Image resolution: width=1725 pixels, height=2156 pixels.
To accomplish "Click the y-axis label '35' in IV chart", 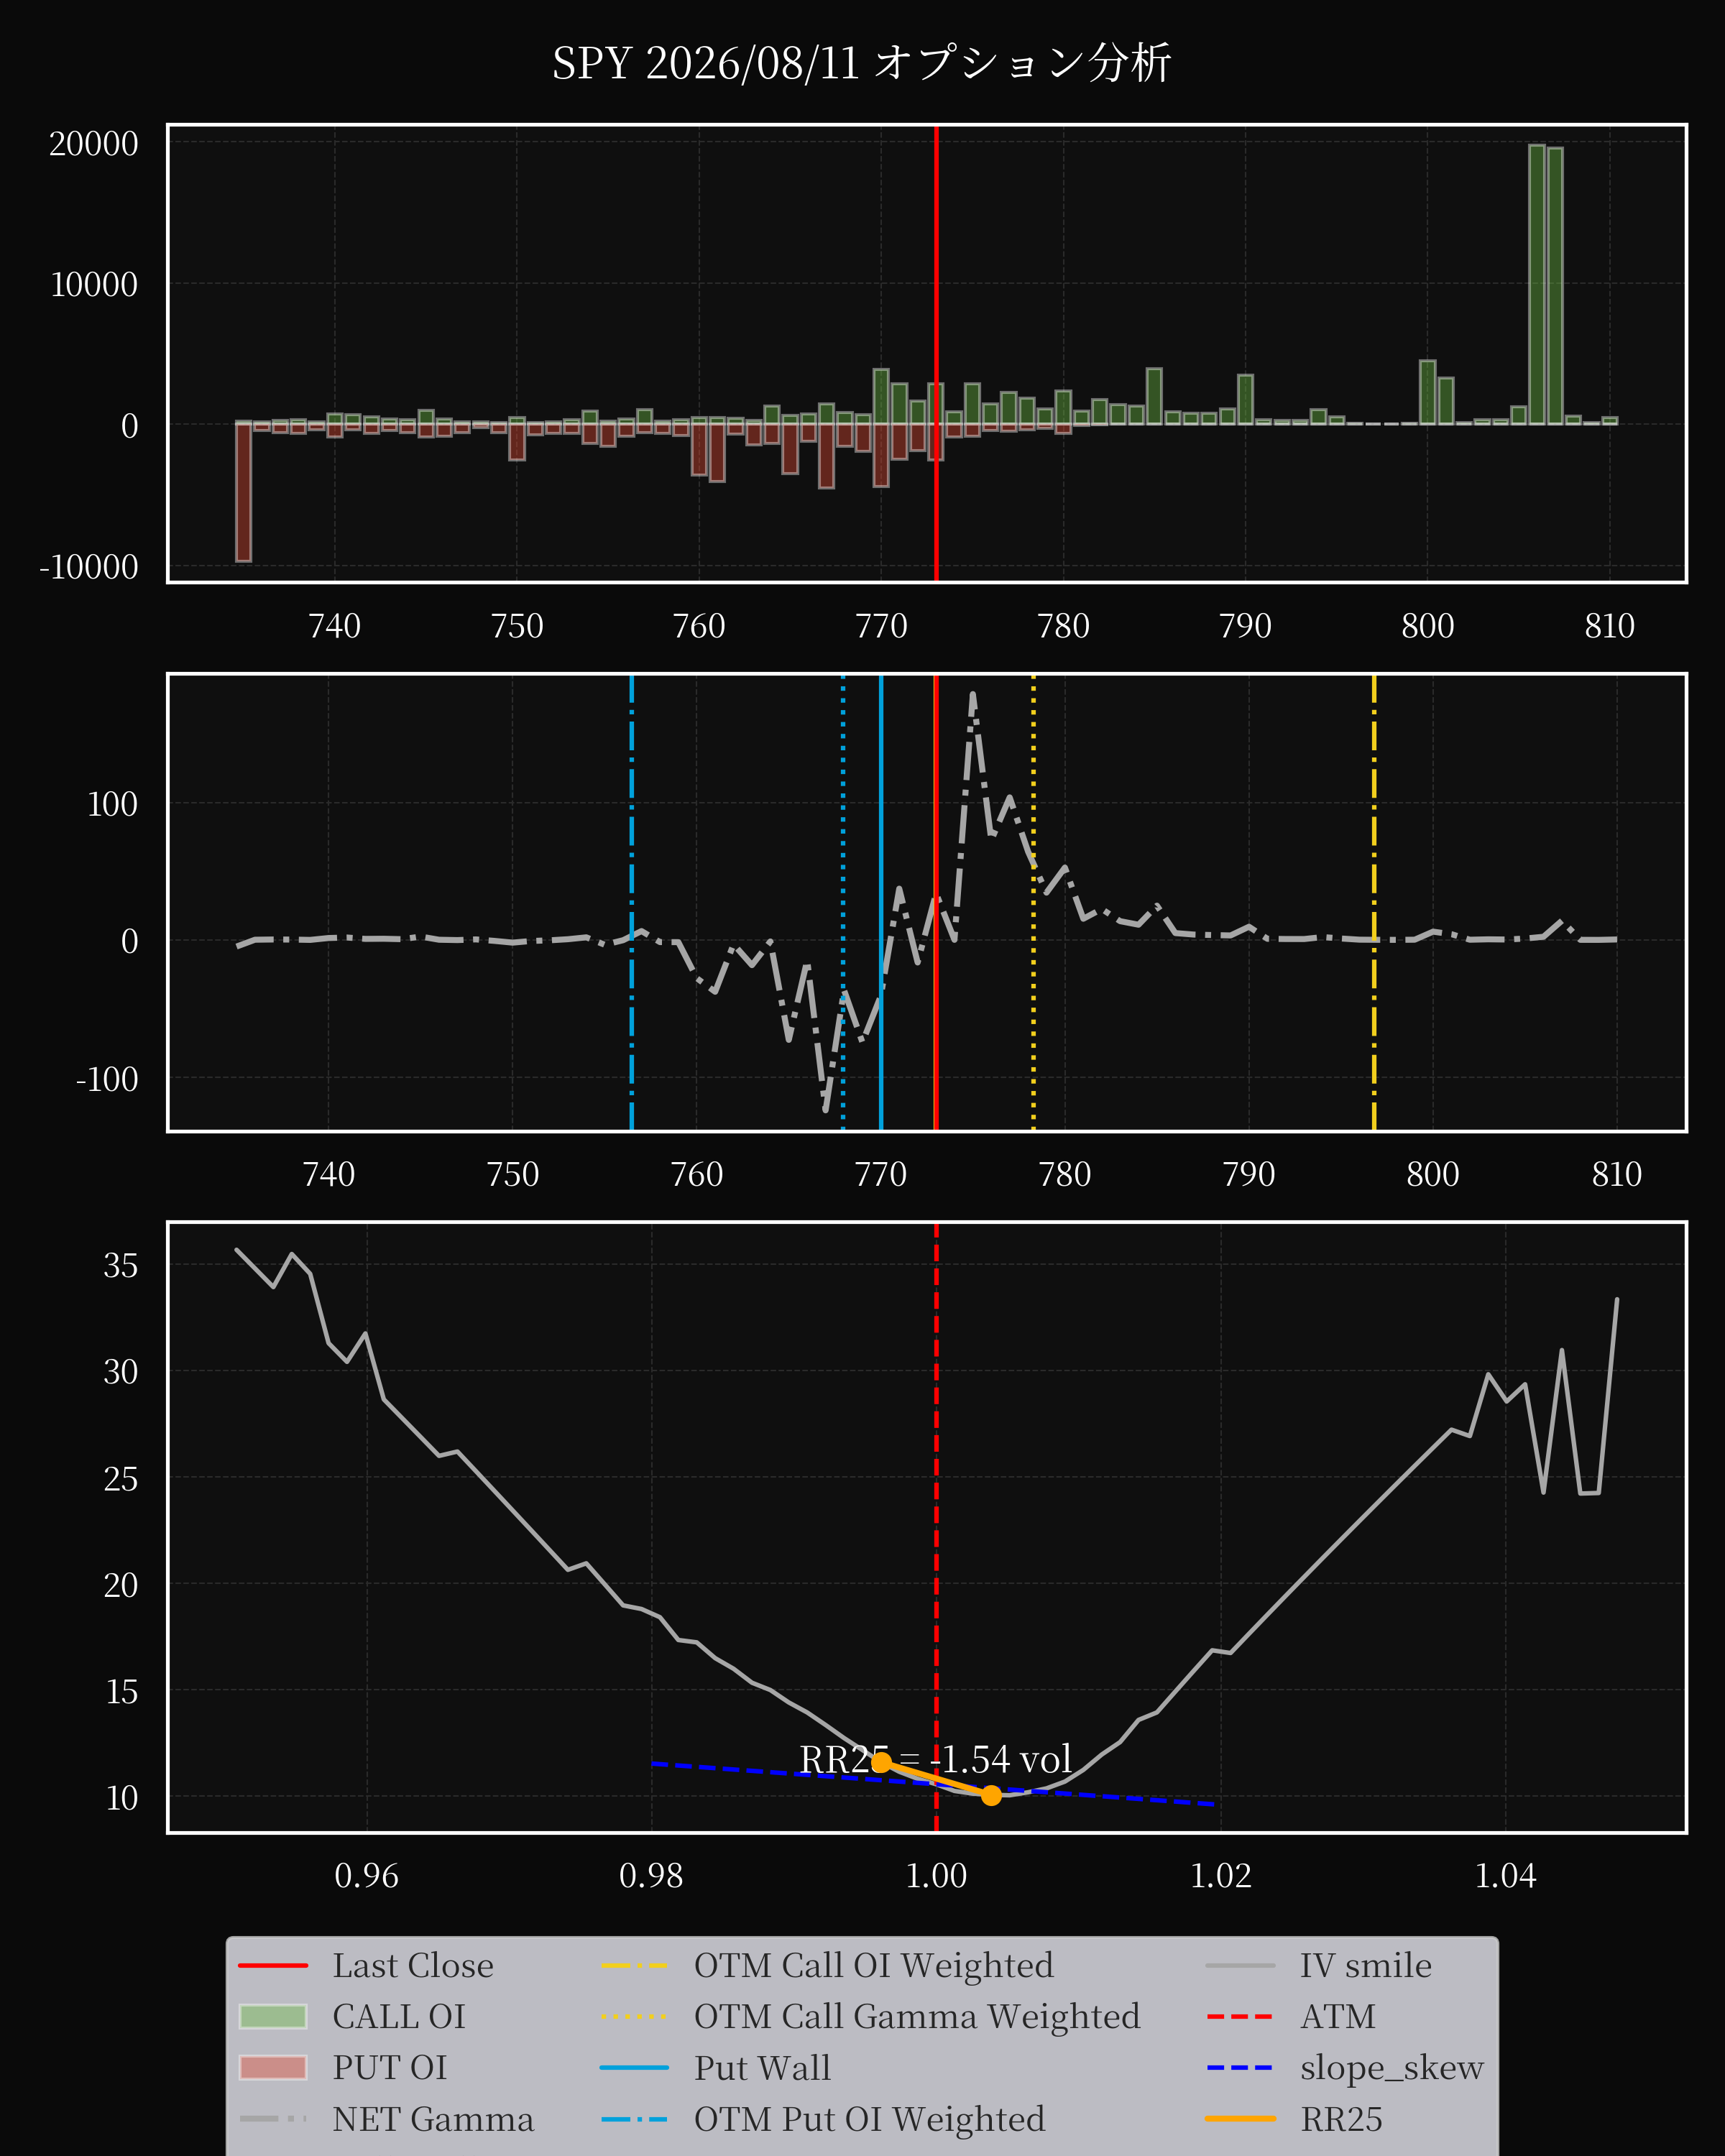I will click(121, 1266).
